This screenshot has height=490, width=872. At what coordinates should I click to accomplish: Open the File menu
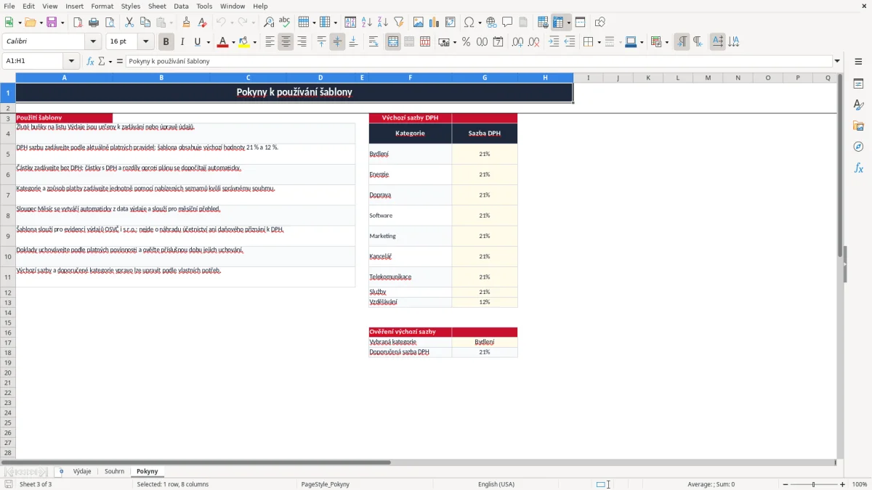click(9, 6)
